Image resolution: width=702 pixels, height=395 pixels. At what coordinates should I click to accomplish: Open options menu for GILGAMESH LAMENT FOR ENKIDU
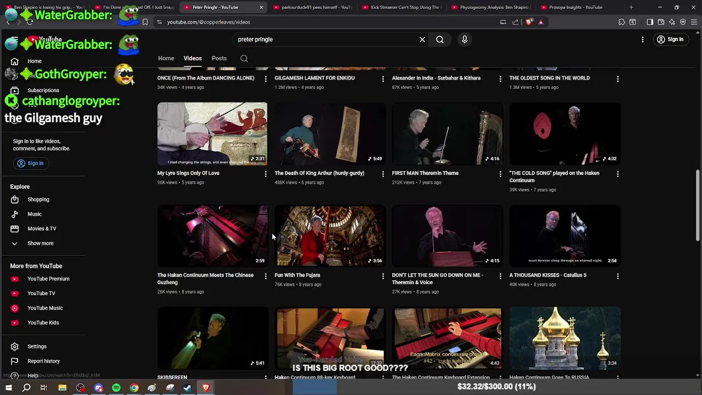click(x=383, y=79)
